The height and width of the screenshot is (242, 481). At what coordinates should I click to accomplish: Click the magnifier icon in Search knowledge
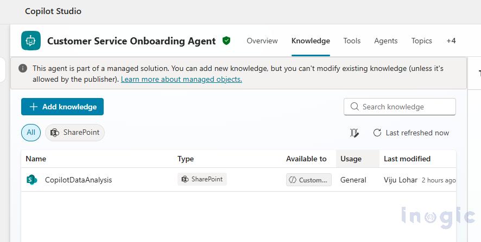click(x=355, y=107)
